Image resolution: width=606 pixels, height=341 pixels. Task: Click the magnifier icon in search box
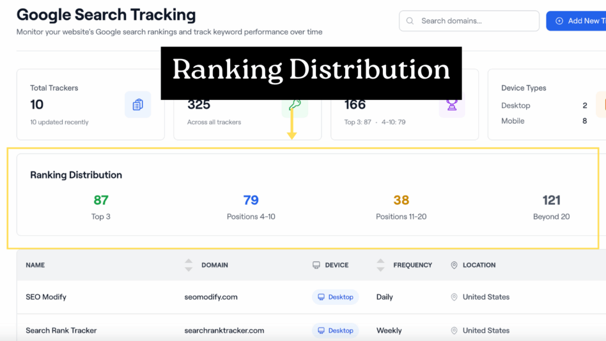(x=410, y=21)
